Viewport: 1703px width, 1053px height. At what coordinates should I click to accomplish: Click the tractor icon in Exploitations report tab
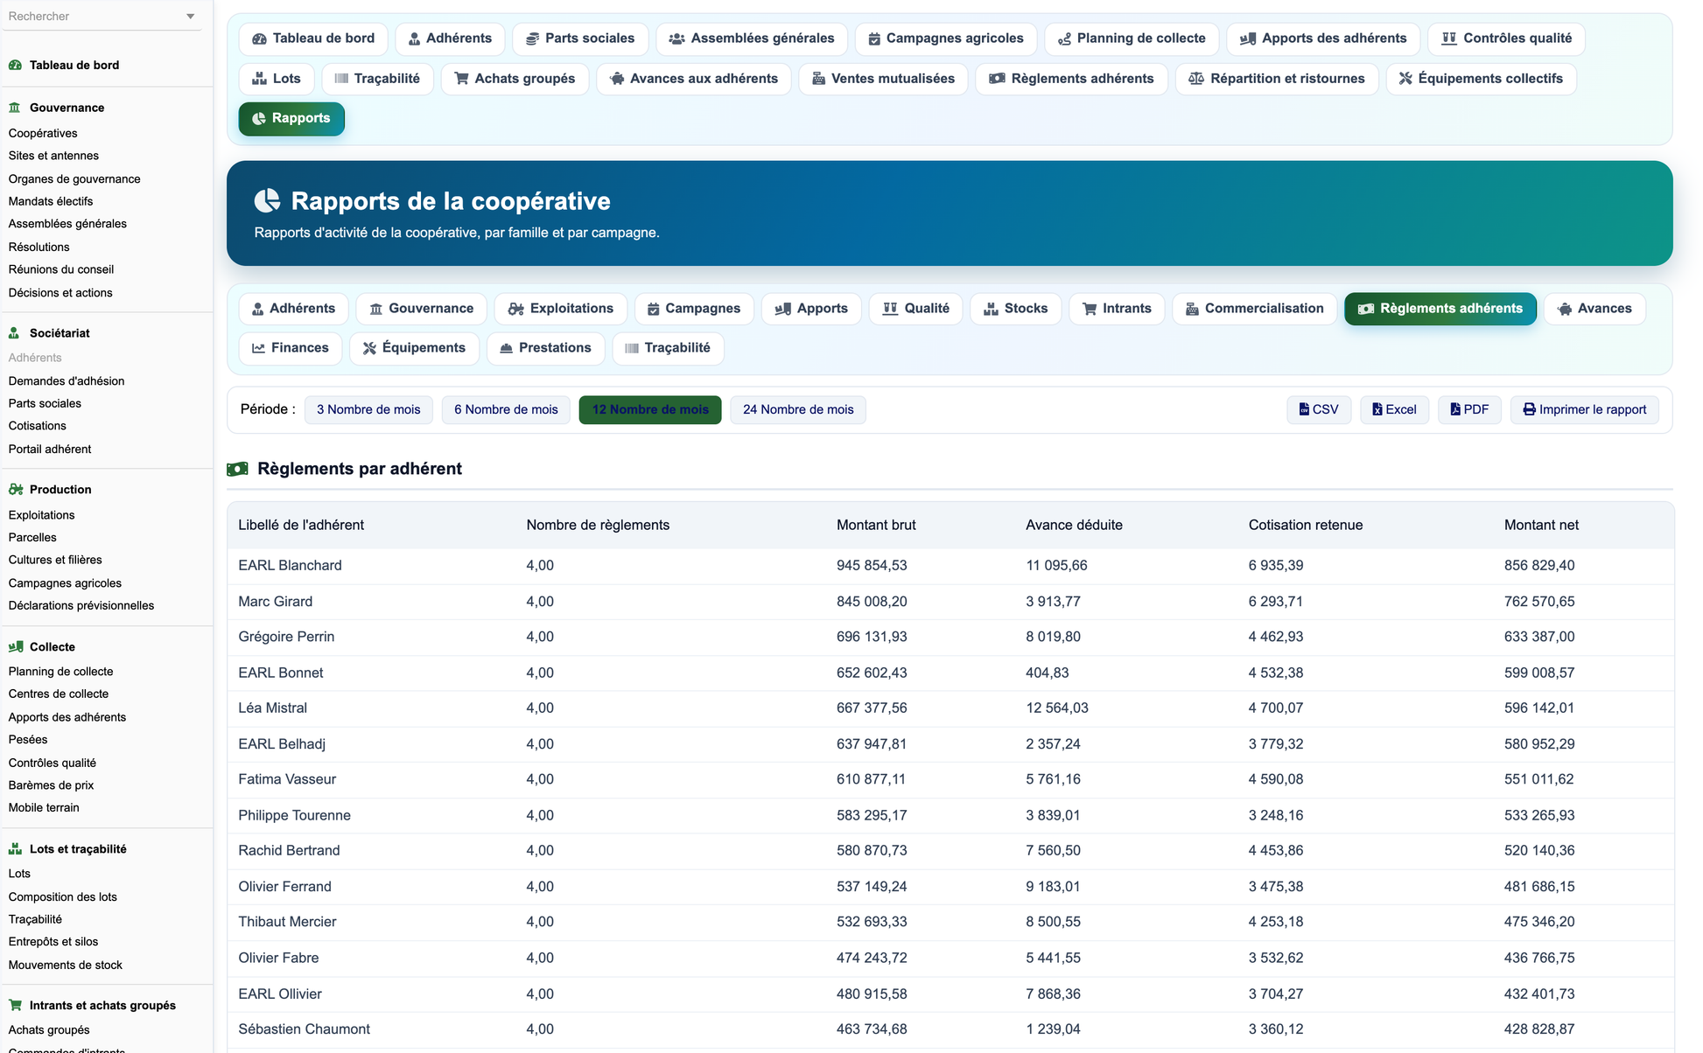516,309
